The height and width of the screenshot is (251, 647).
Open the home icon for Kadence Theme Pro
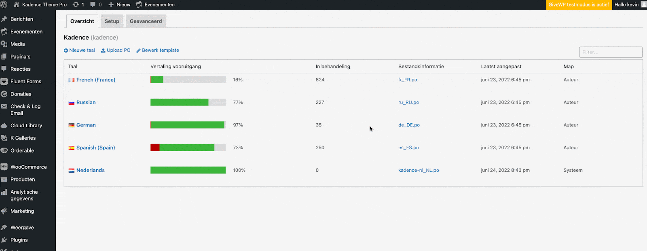(x=16, y=5)
